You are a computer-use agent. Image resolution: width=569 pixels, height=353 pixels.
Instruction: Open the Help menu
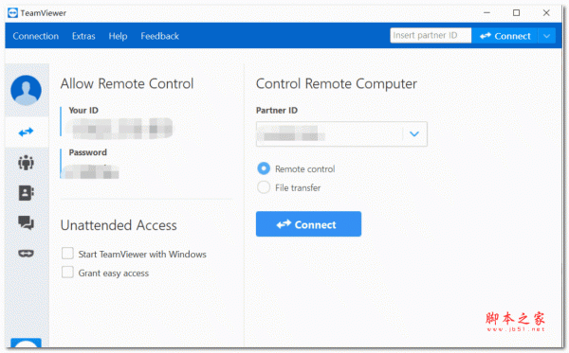[118, 36]
